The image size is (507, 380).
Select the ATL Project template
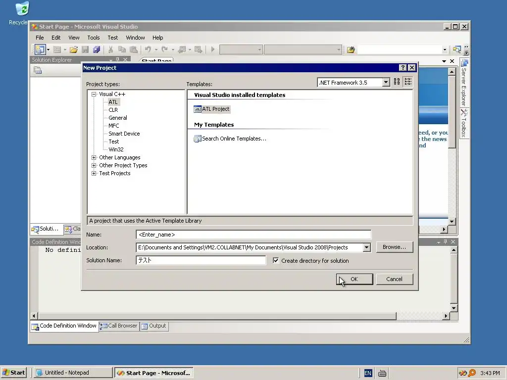[212, 109]
